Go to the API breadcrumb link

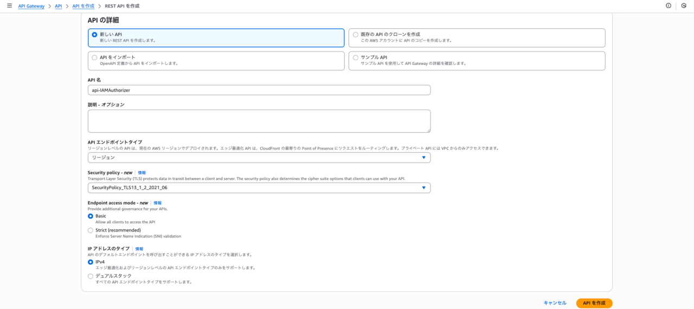58,6
